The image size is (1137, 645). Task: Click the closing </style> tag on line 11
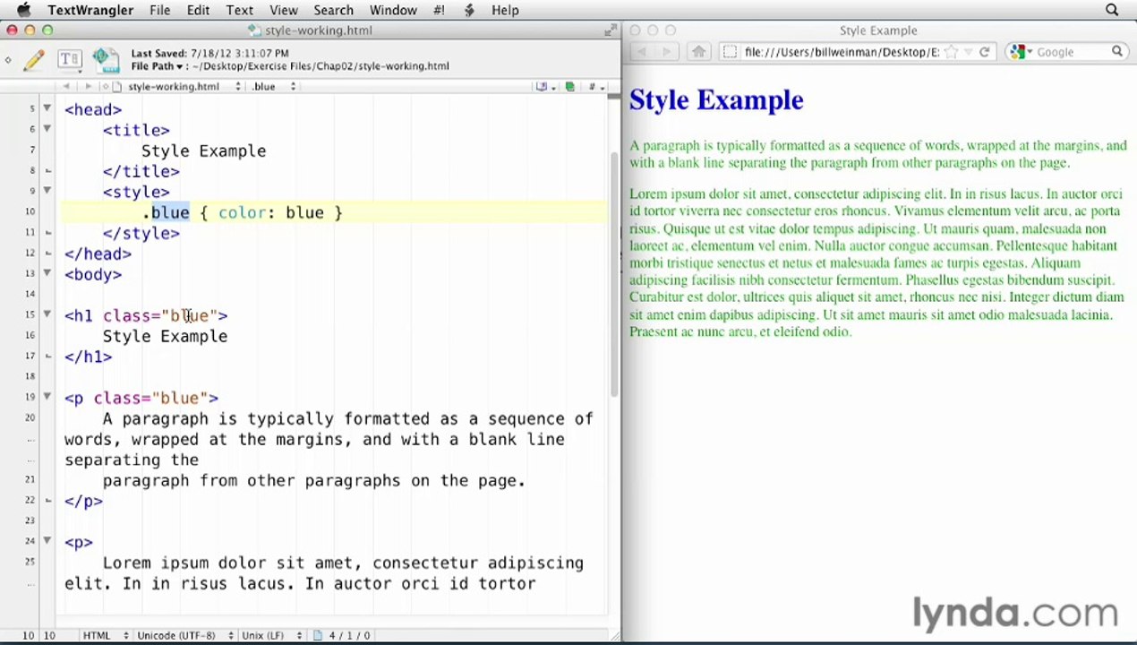[x=141, y=233]
